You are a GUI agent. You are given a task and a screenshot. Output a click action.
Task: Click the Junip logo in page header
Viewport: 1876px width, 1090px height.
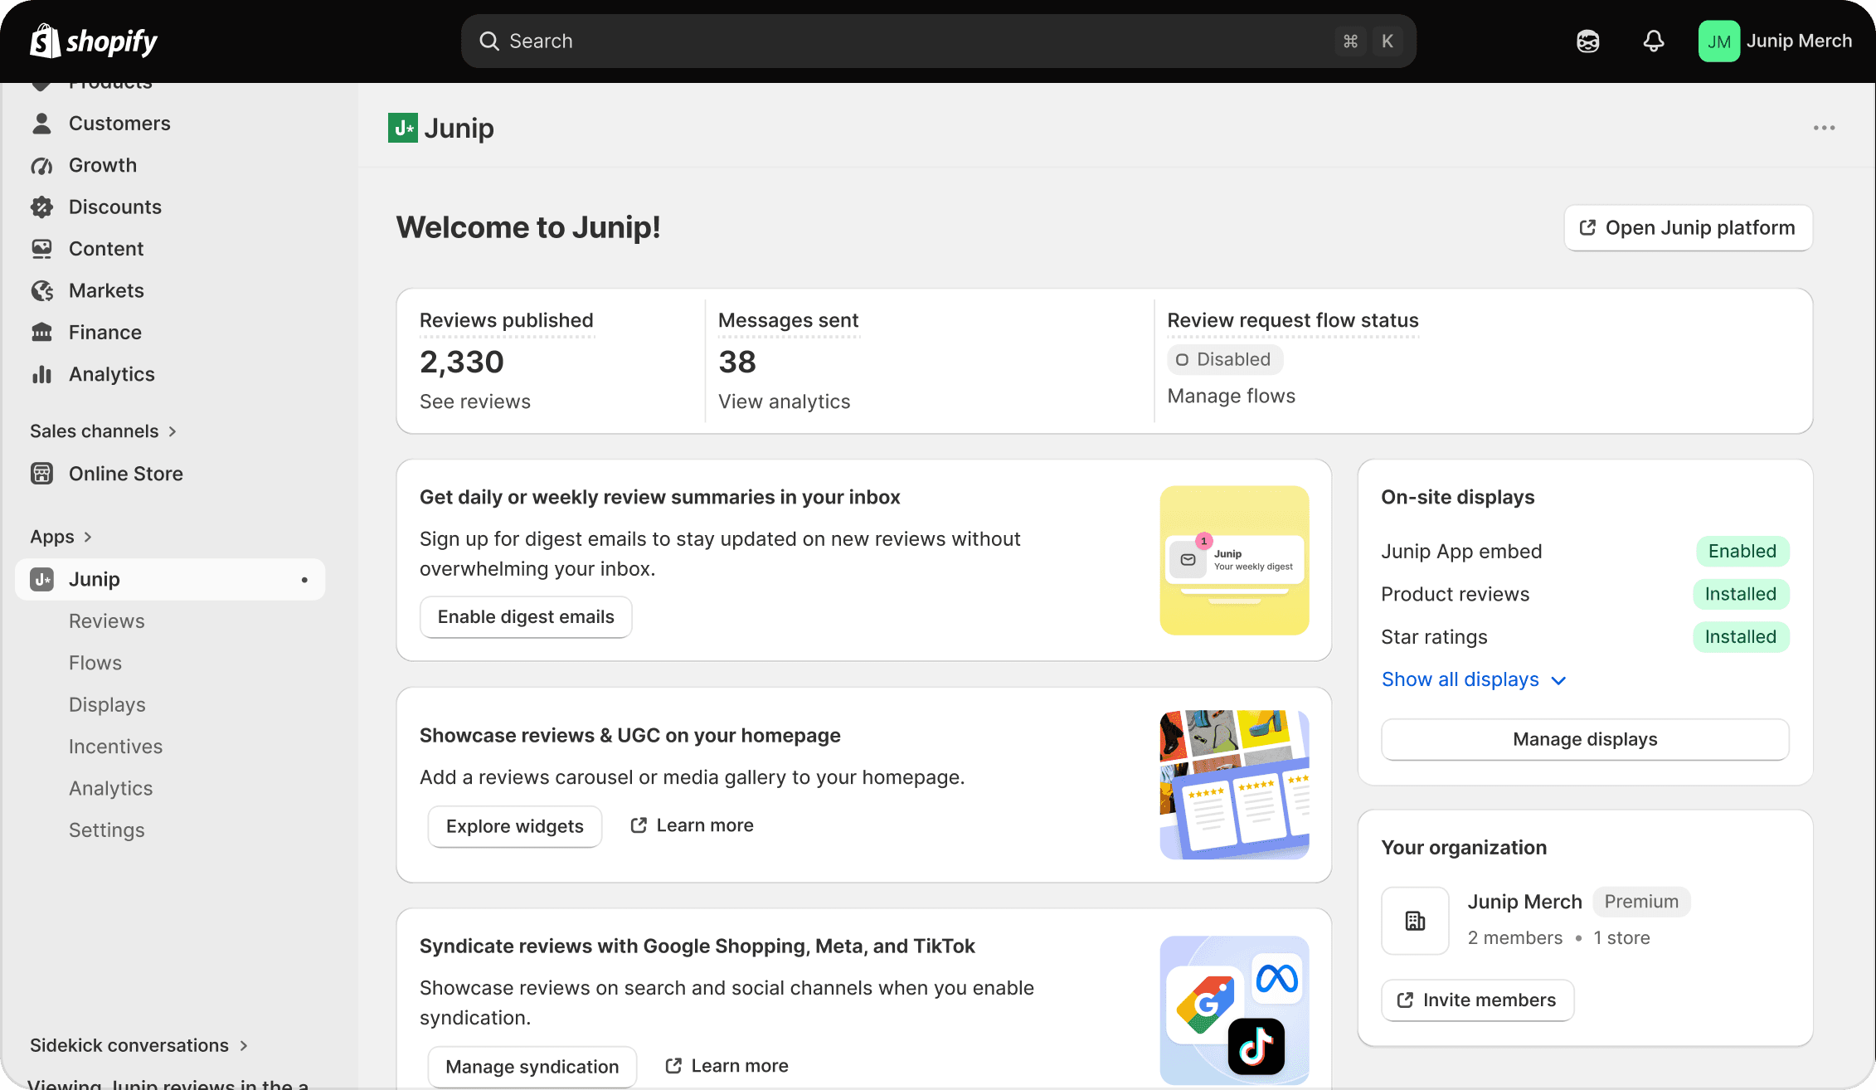click(403, 128)
